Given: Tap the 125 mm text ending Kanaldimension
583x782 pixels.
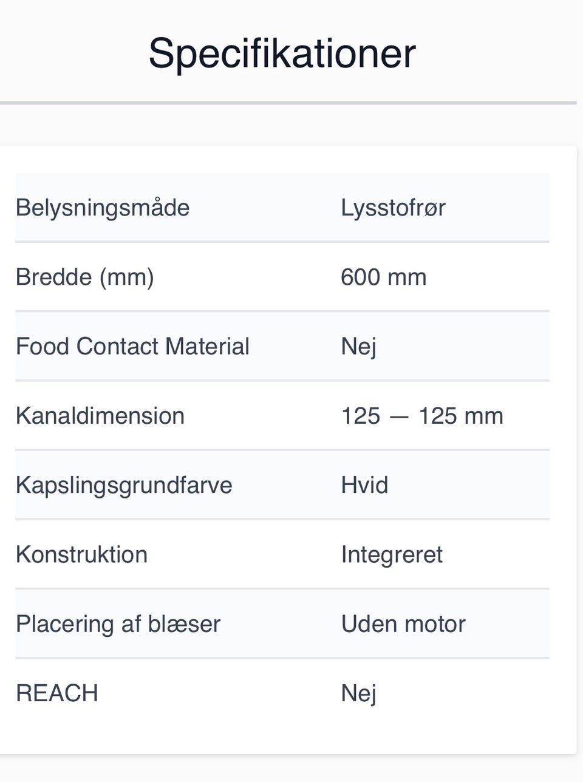Looking at the screenshot, I should point(461,416).
